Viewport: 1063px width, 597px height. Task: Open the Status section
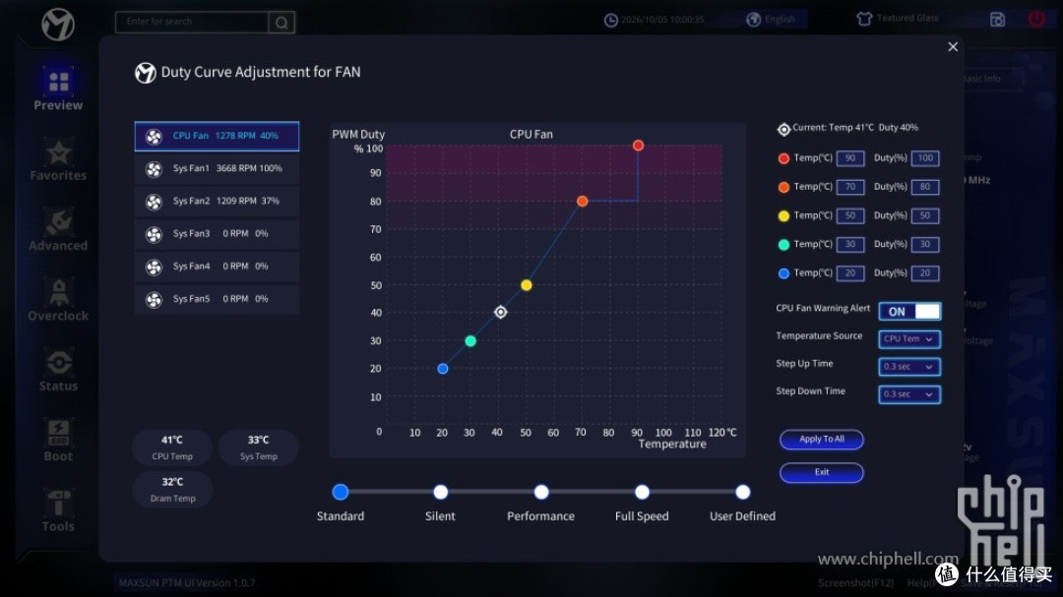(58, 371)
